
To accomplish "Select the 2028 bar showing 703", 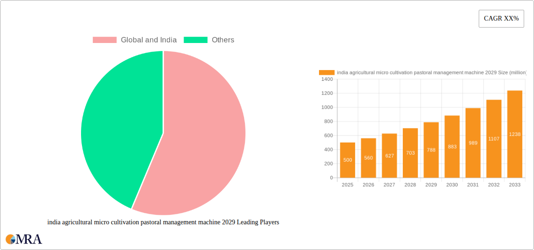I will (410, 153).
